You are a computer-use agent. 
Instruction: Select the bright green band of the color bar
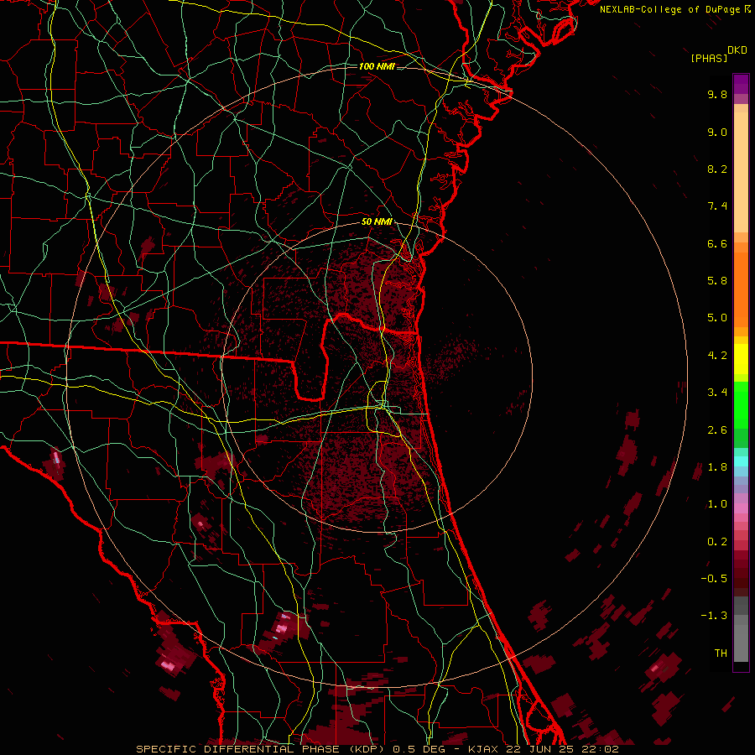point(741,404)
